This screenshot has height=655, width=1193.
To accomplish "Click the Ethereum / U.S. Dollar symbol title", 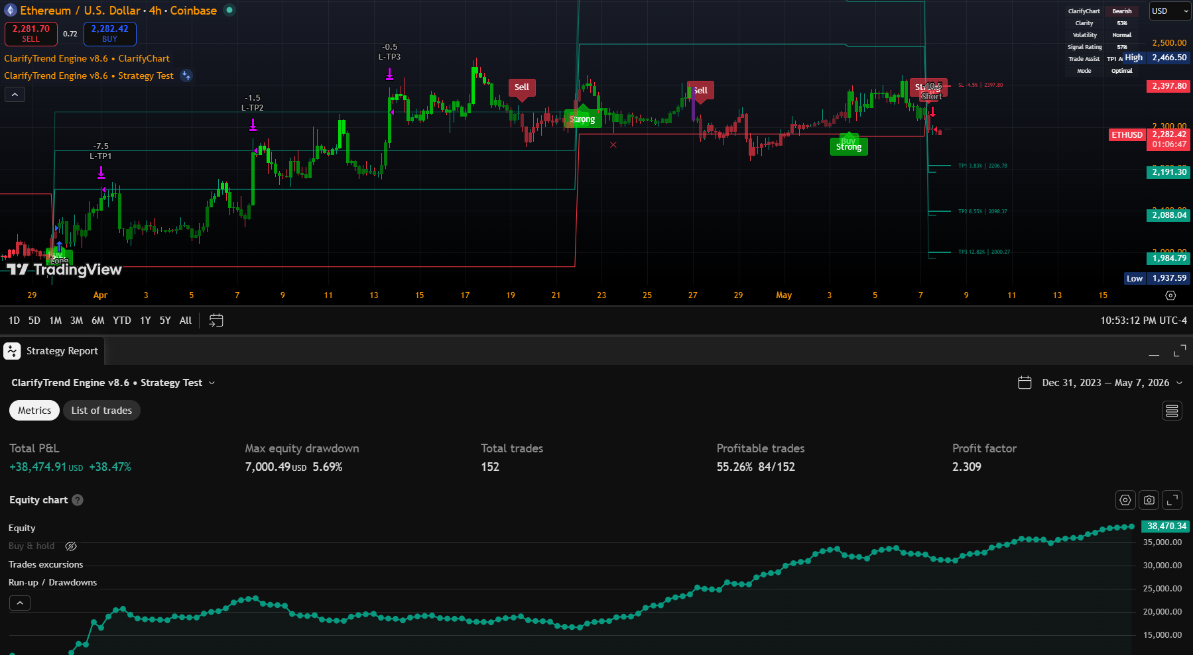I will pos(118,11).
